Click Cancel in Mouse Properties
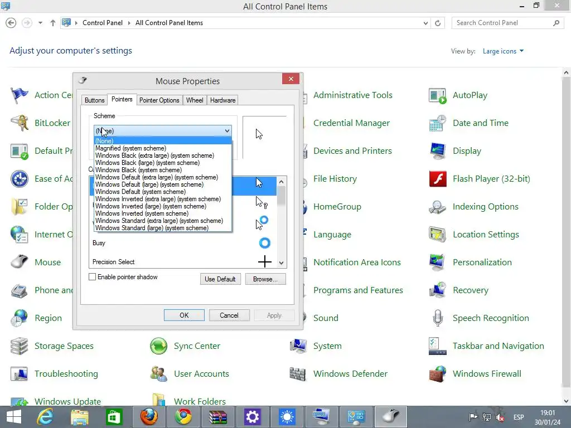The height and width of the screenshot is (428, 571). (229, 315)
